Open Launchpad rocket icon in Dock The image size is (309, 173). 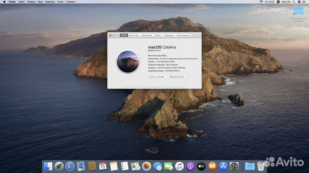(59, 166)
